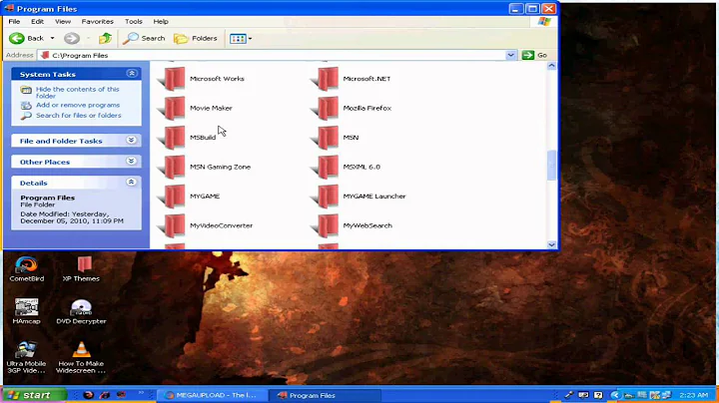Click the Views toolbar icon
This screenshot has height=403, width=719.
click(x=238, y=39)
